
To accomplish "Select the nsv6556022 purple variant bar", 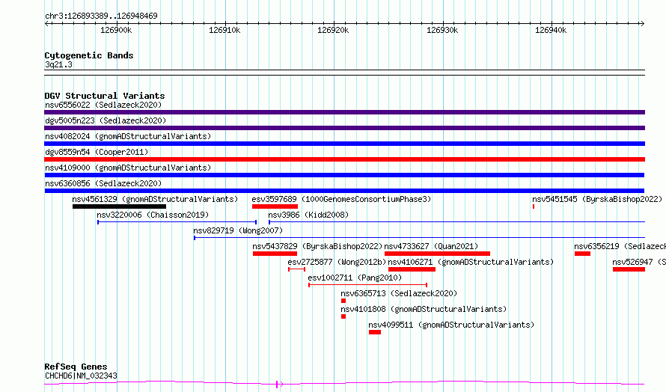I will (344, 112).
